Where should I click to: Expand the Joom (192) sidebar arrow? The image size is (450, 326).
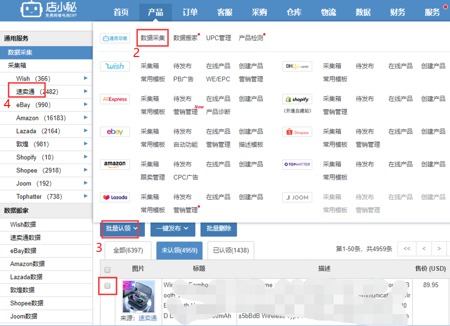[85, 183]
